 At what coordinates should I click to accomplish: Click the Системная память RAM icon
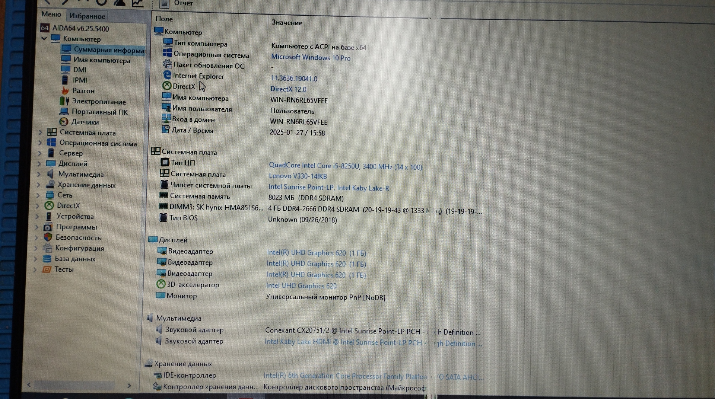coord(164,195)
